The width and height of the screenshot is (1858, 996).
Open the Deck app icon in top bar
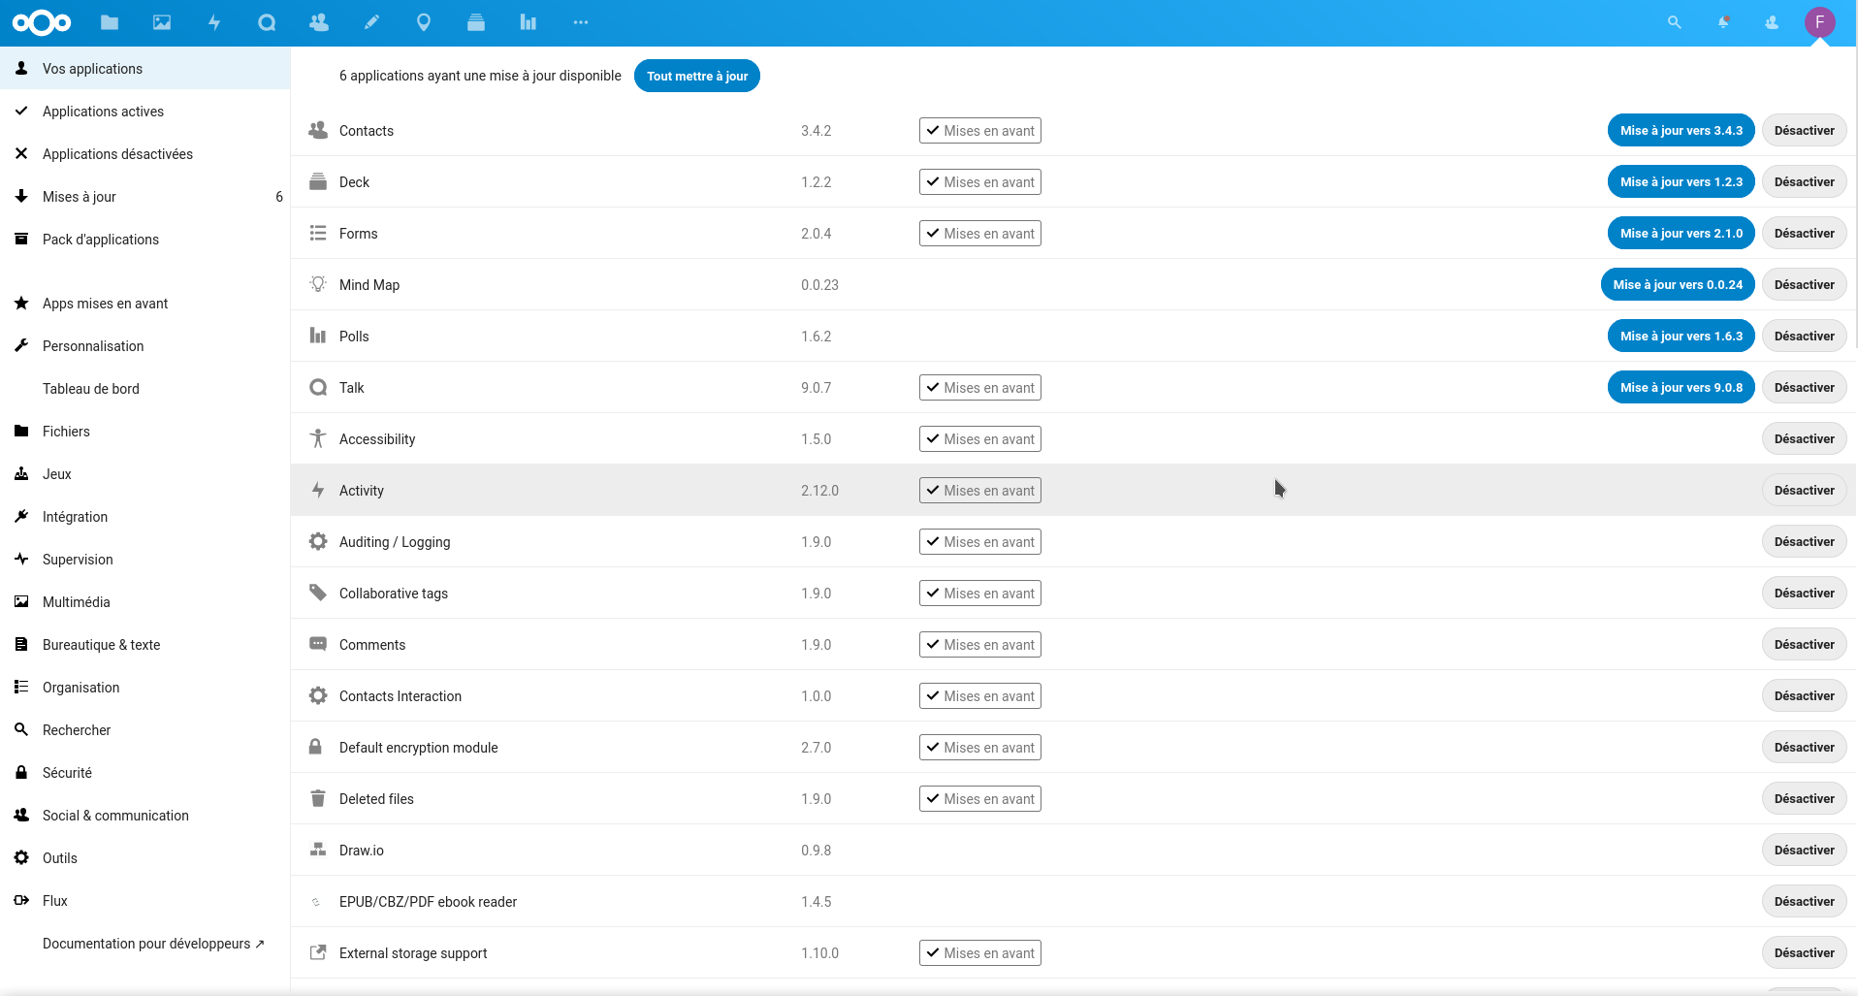tap(476, 22)
